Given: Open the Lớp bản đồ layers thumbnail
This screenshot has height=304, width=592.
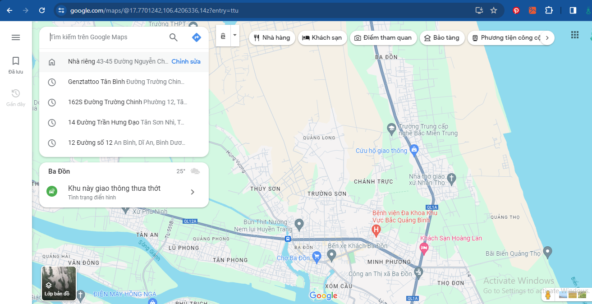Looking at the screenshot, I should [59, 283].
